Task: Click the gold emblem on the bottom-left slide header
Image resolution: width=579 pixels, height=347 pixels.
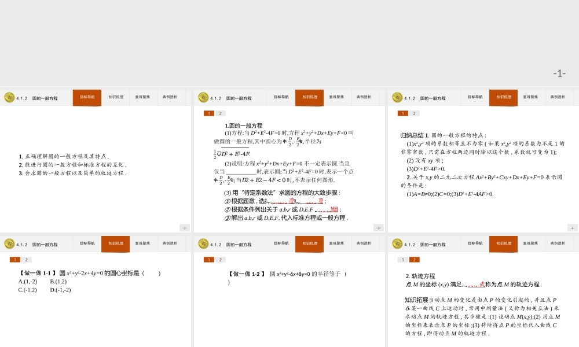Action: [9, 243]
